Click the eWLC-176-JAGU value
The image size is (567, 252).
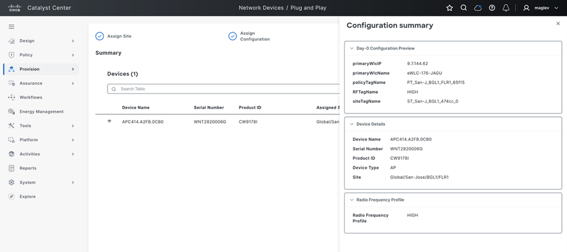tap(424, 73)
